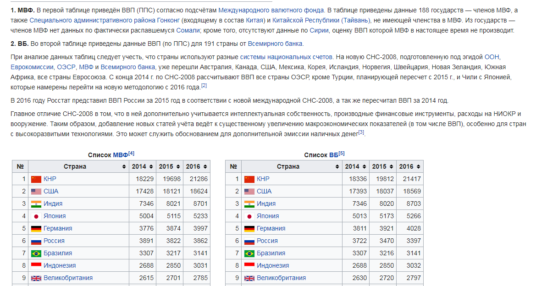Click UK flag icon in IMF table
The height and width of the screenshot is (286, 536).
point(36,278)
